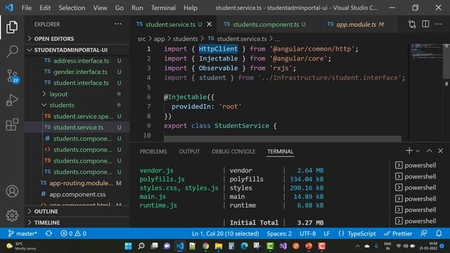Image resolution: width=450 pixels, height=253 pixels.
Task: Open File Explorer from the taskbar
Action: (x=219, y=246)
